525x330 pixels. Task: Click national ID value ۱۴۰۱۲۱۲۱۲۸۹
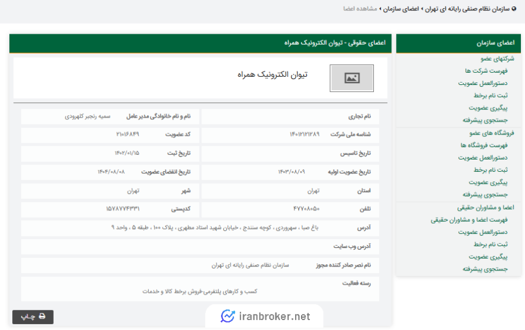pyautogui.click(x=304, y=134)
